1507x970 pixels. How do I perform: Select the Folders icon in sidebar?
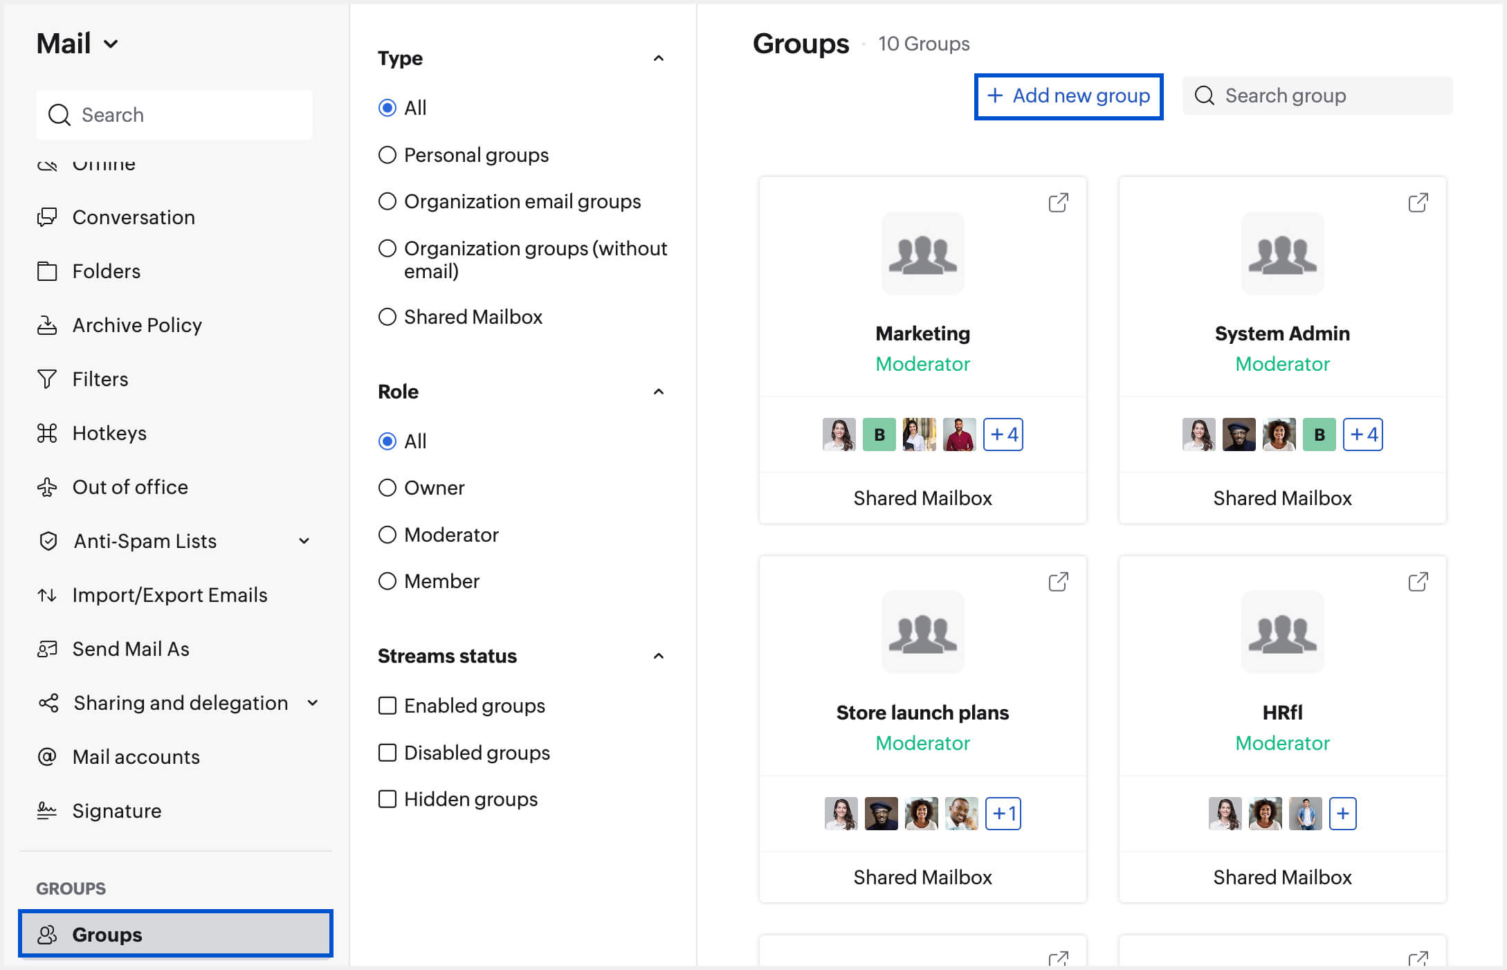[x=47, y=271]
